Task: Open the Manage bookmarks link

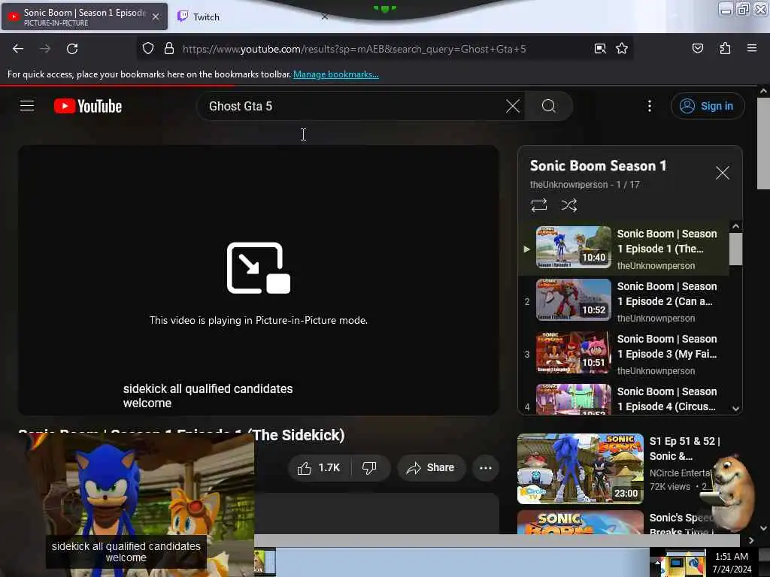Action: [x=336, y=74]
